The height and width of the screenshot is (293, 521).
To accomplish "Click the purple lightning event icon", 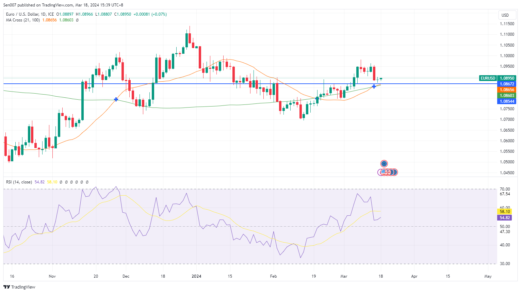I will [379, 173].
